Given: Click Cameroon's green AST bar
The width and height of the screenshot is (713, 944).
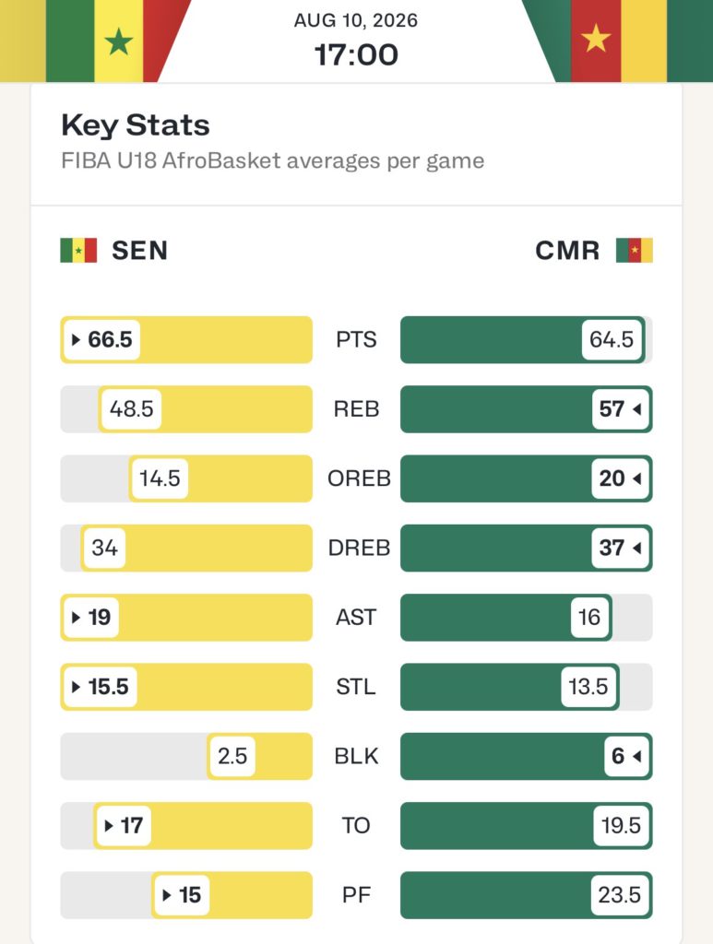Looking at the screenshot, I should (x=506, y=617).
